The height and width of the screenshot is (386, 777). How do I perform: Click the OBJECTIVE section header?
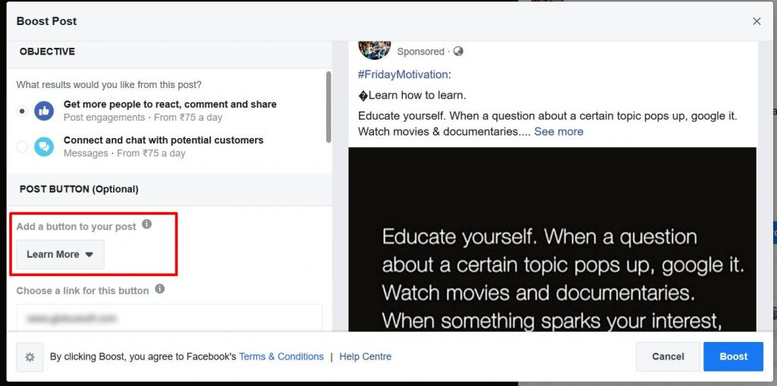(x=47, y=52)
